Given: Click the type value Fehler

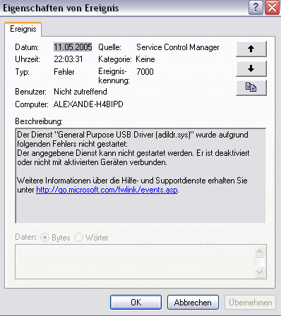Looking at the screenshot, I should tap(64, 72).
